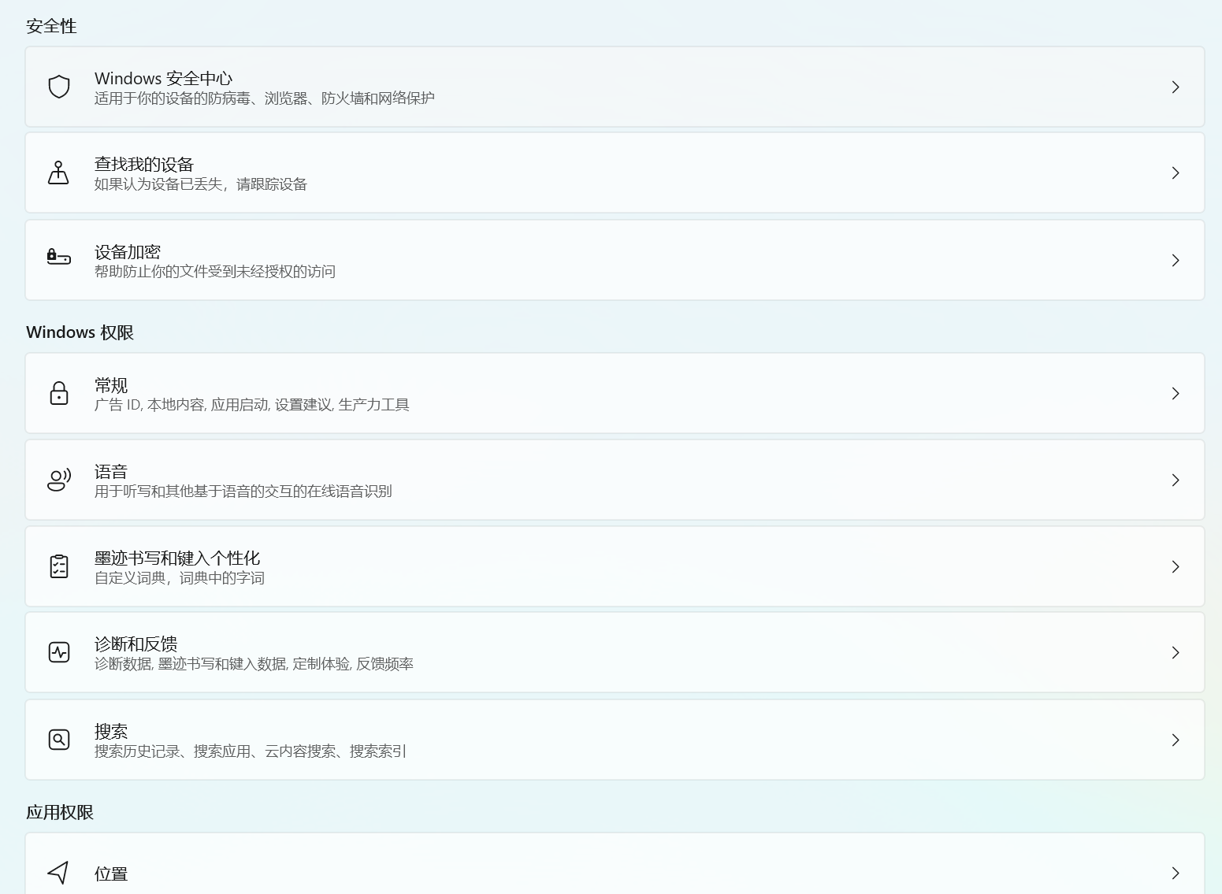Image resolution: width=1222 pixels, height=894 pixels.
Task: Click the 安全性 section heading
Action: (x=51, y=26)
